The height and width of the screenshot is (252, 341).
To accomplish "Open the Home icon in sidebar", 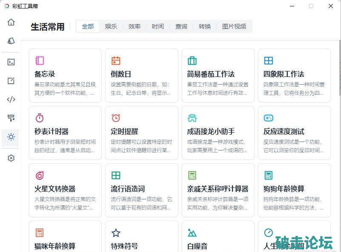I will tap(11, 22).
